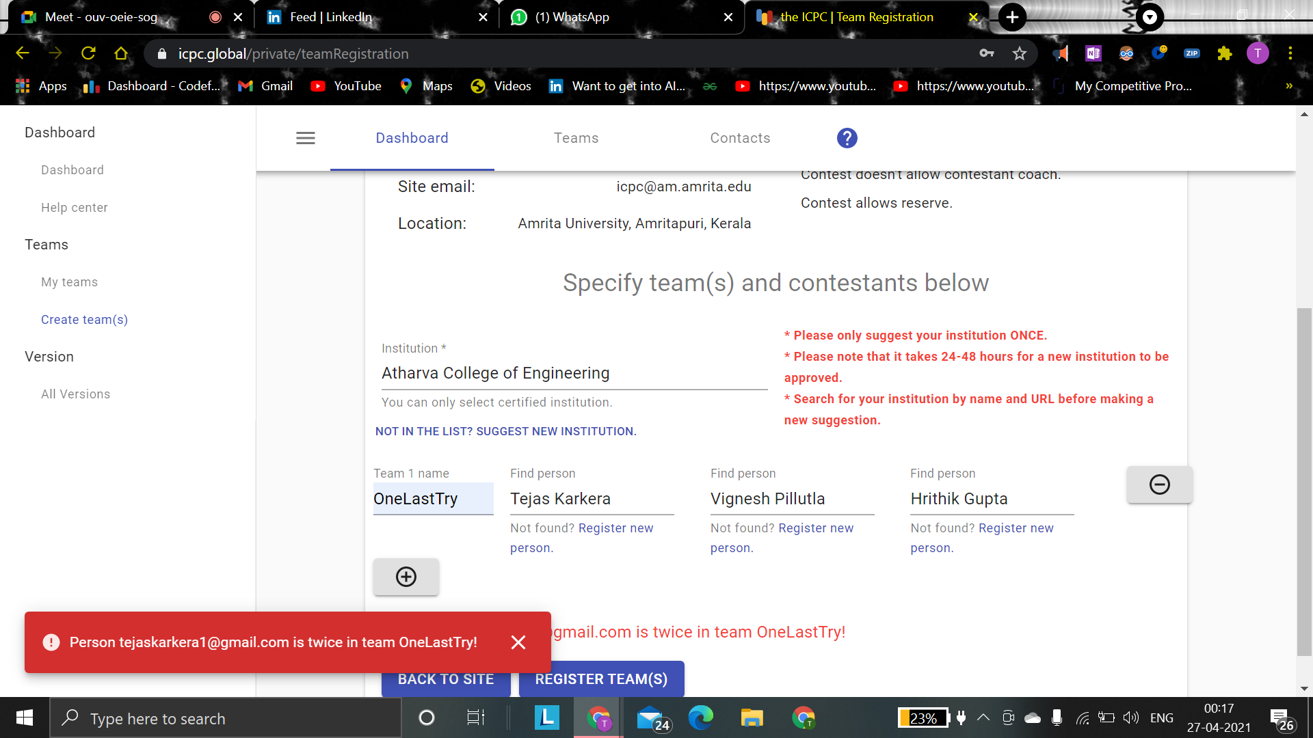Switch to the Contacts tab
Image resolution: width=1313 pixels, height=738 pixels.
tap(740, 138)
